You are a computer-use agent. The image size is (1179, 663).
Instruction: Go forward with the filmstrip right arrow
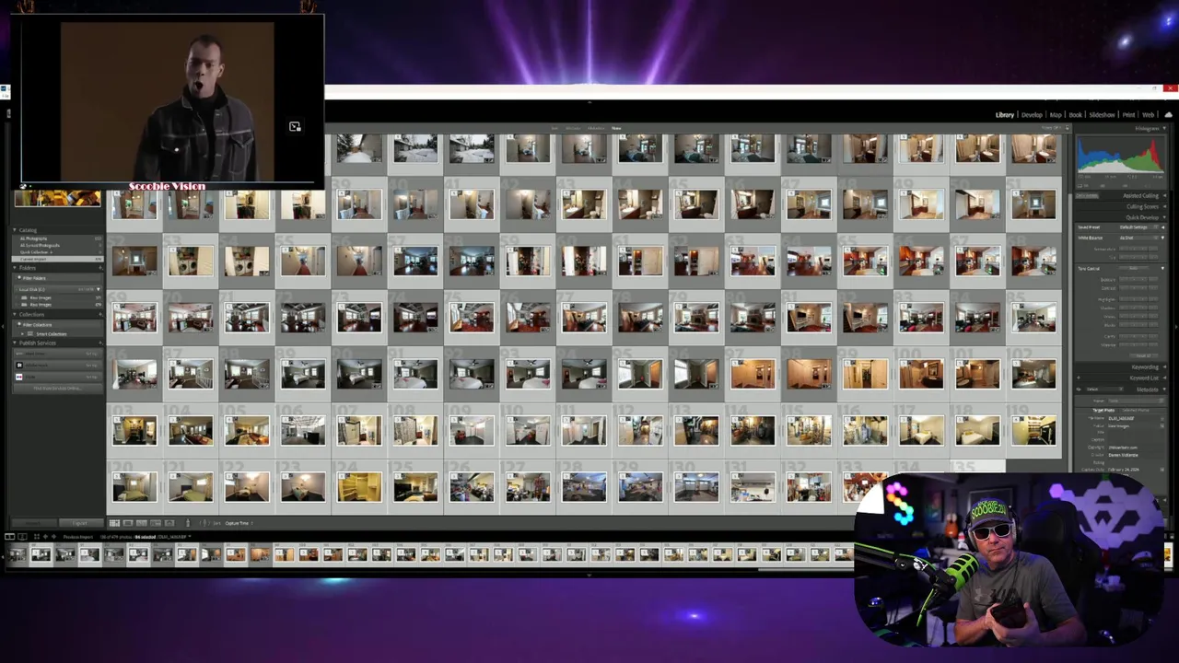pos(53,537)
